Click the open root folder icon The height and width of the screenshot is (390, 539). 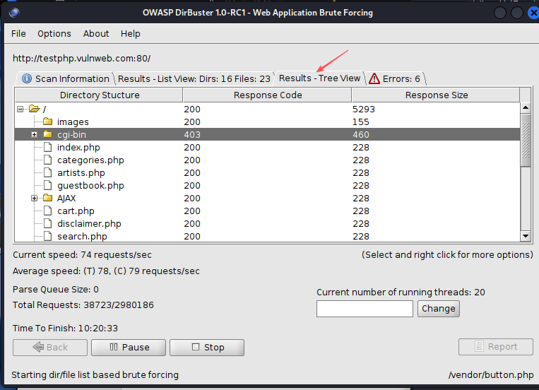point(35,109)
